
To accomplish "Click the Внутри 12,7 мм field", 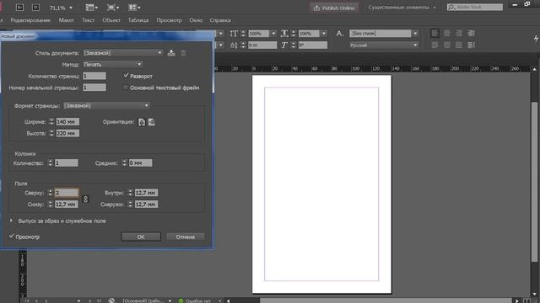I will [146, 193].
